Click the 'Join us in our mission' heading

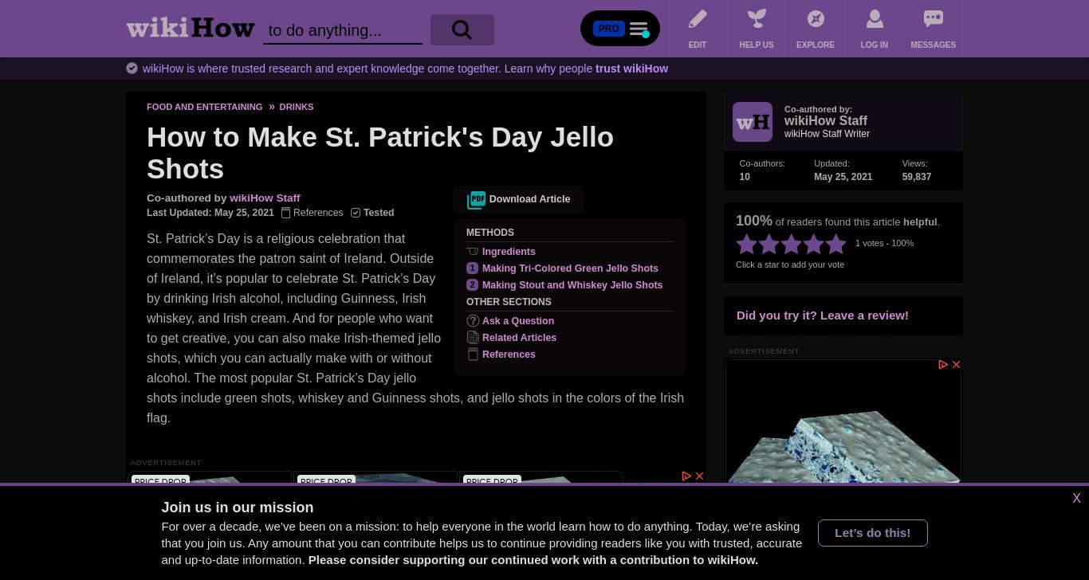[238, 507]
